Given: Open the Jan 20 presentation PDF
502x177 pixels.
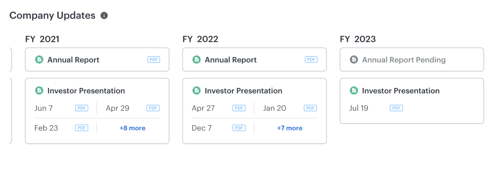Looking at the screenshot, I should click(x=310, y=108).
